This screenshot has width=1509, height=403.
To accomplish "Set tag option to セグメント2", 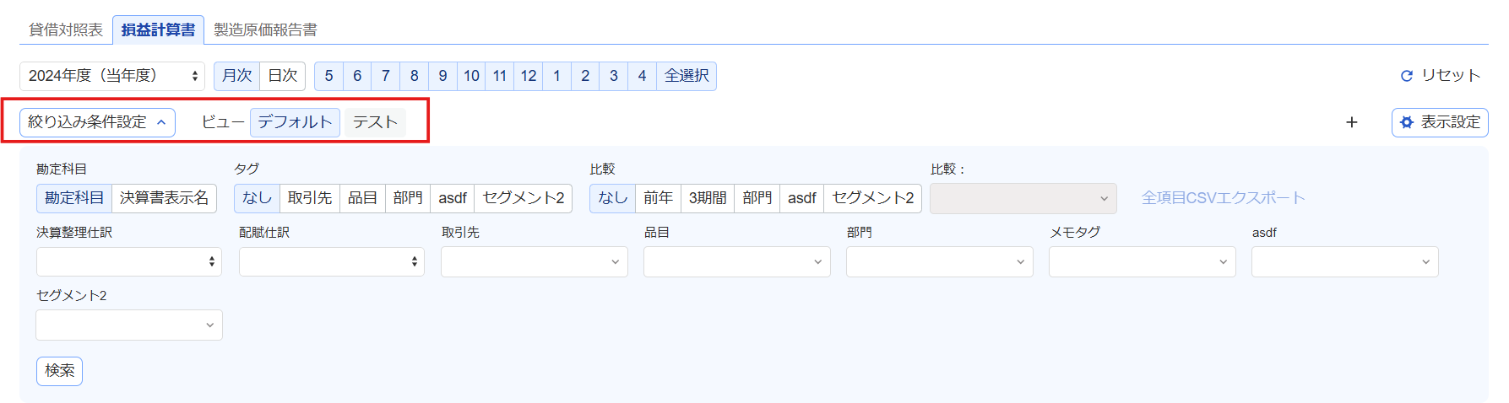I will tap(524, 198).
